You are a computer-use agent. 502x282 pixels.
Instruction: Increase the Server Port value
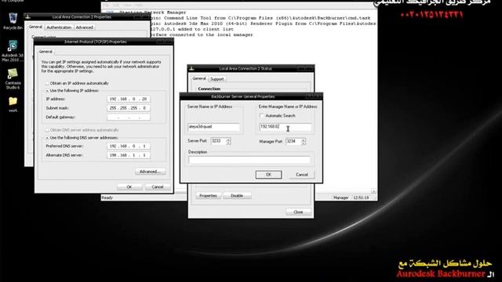[228, 139]
